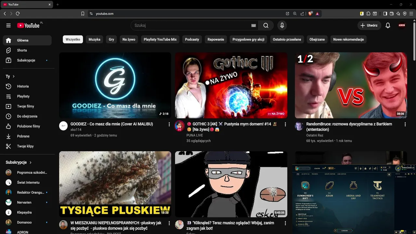View site settings icon beside youtube.com
Screen dimensions: 416x234
click(91, 14)
